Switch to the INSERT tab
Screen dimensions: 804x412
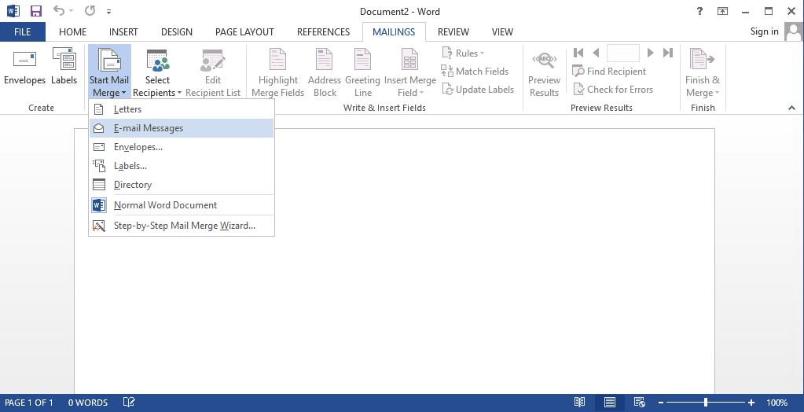[123, 31]
